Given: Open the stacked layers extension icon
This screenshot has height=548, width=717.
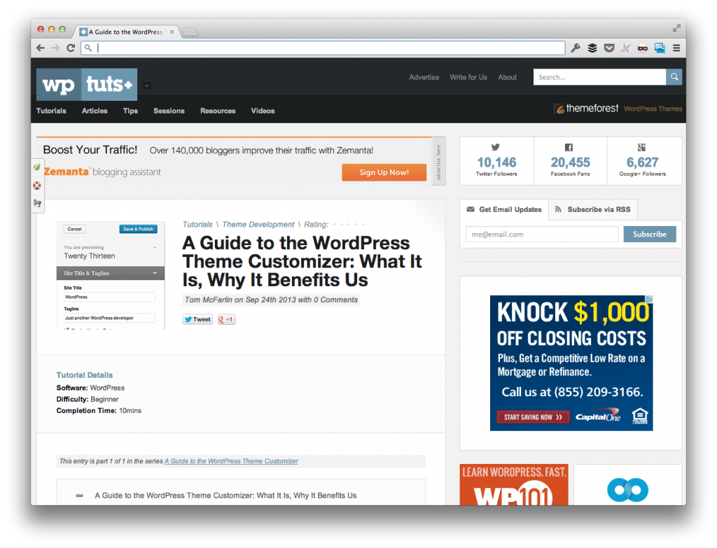Looking at the screenshot, I should coord(592,48).
